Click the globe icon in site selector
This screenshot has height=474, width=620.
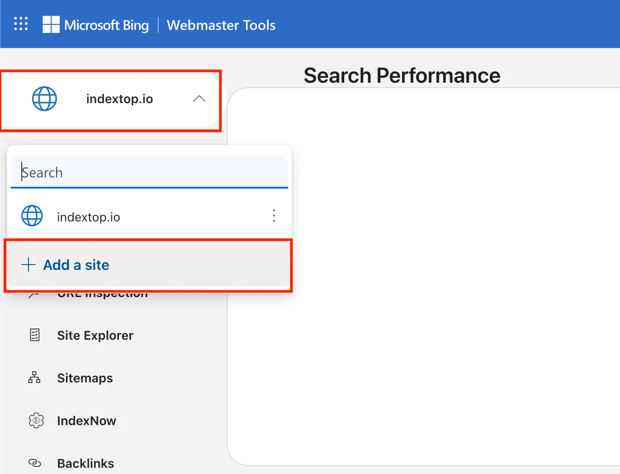[x=44, y=99]
